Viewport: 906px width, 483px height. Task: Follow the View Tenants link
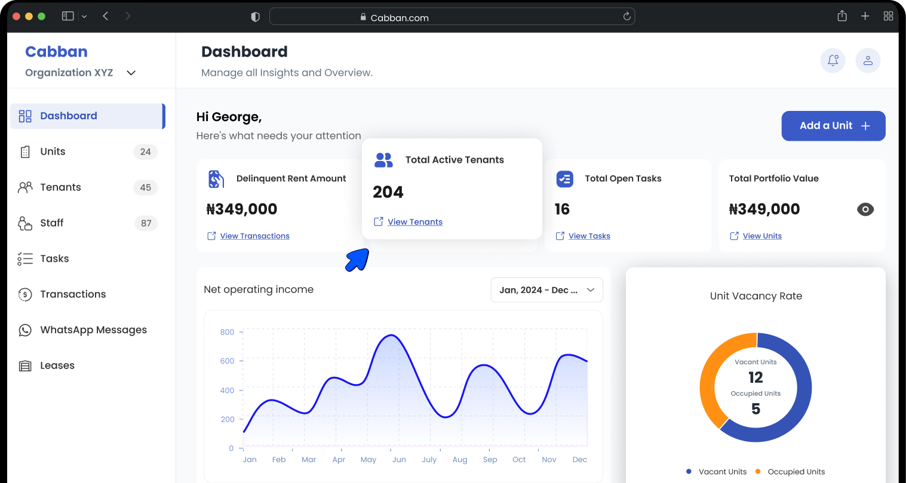414,221
